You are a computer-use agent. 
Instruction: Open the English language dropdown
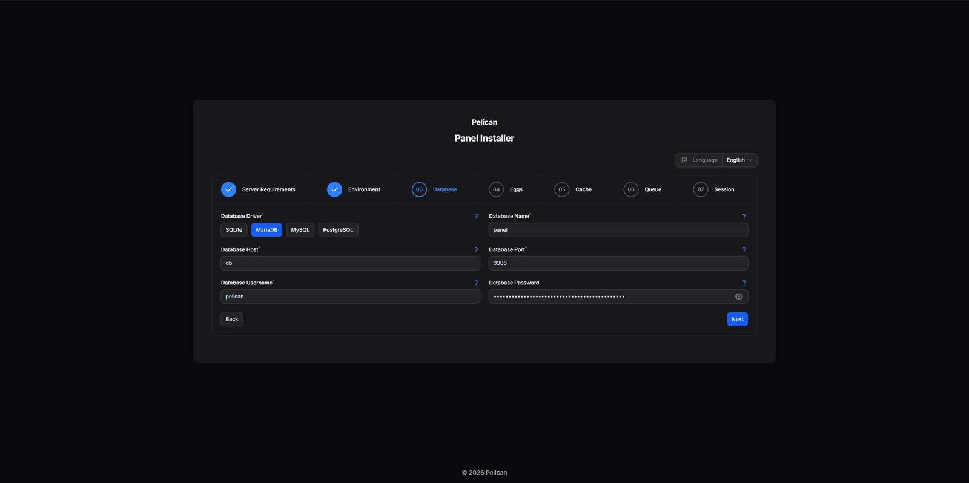pyautogui.click(x=739, y=160)
